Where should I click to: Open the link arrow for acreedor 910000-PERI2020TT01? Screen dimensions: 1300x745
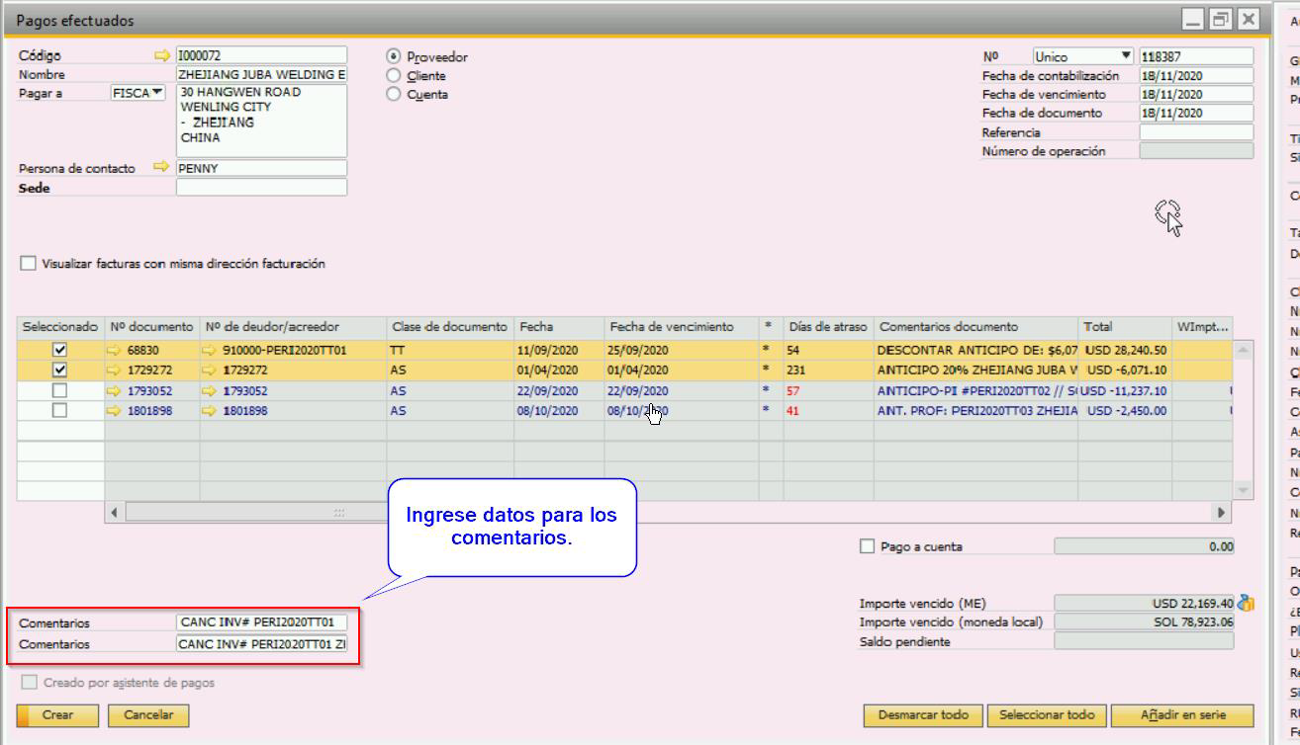point(210,351)
